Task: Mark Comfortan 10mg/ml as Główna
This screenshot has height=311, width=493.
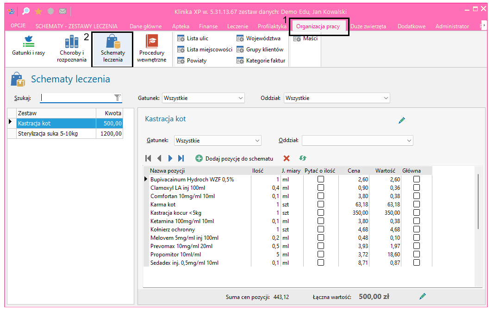Action: coord(417,196)
